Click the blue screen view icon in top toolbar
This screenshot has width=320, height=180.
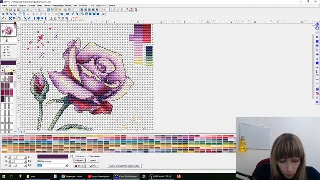(48, 10)
